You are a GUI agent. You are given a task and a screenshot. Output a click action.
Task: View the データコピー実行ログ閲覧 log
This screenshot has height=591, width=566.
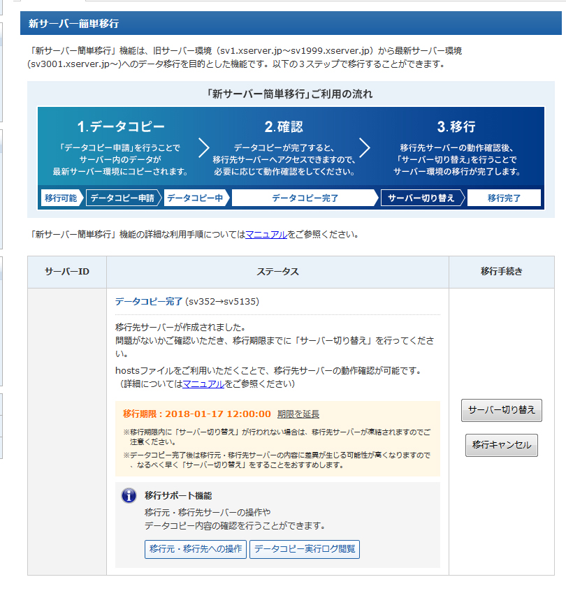point(305,548)
